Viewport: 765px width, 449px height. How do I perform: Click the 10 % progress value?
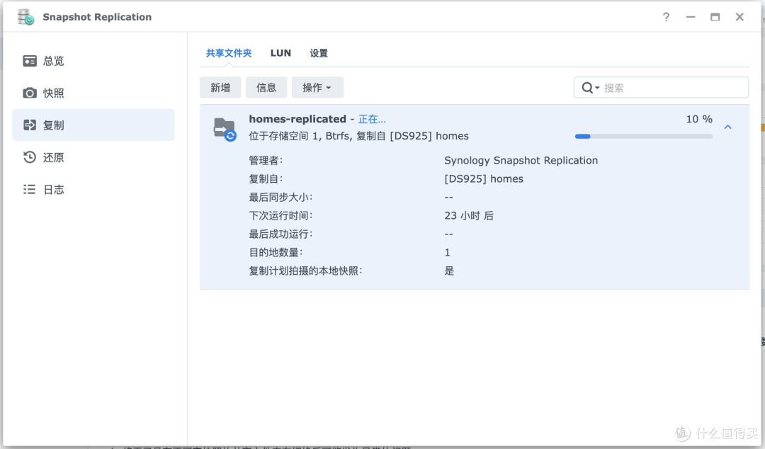(699, 119)
